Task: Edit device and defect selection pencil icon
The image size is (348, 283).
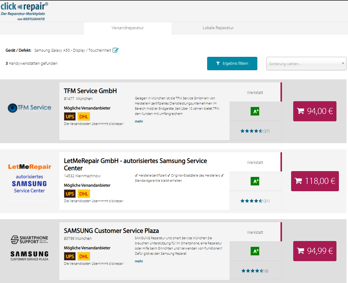Action: tap(116, 50)
